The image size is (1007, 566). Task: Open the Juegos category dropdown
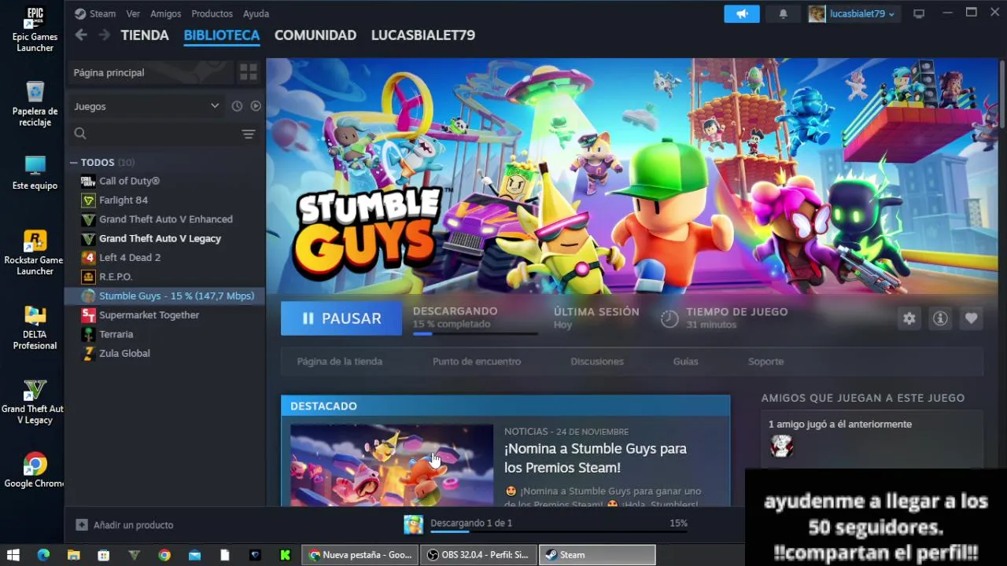[146, 106]
